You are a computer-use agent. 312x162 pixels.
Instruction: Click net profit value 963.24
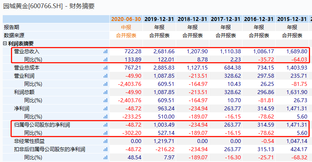coord(166,108)
